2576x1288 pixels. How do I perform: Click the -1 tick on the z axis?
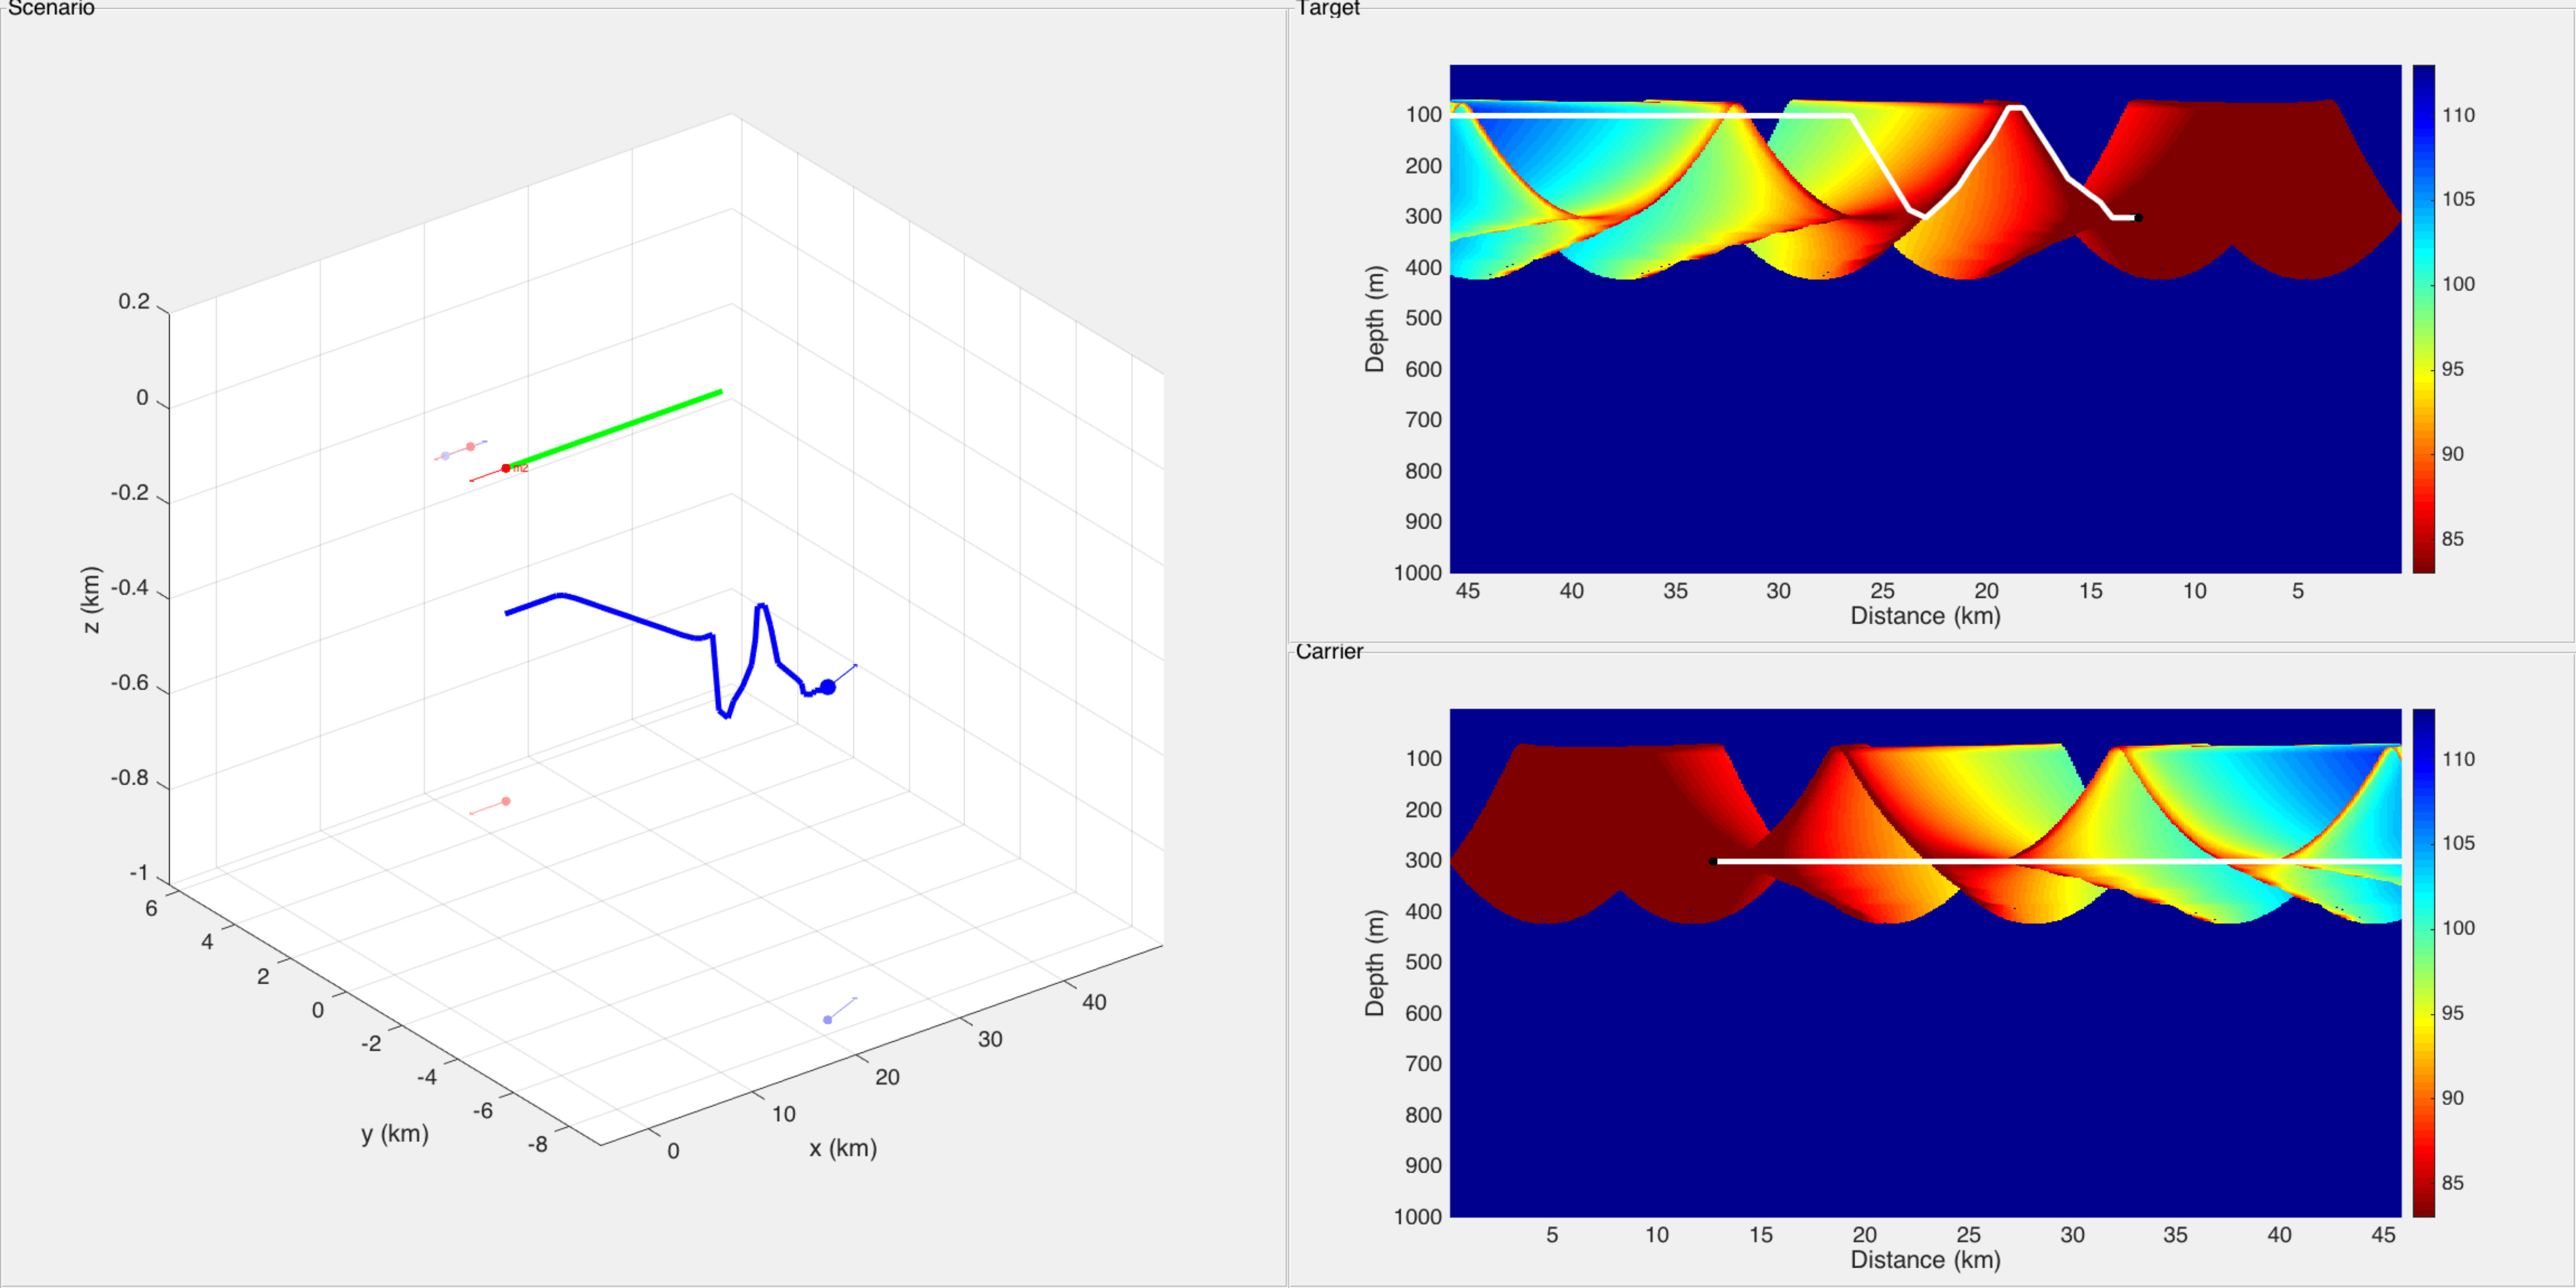(139, 873)
